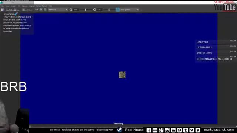This screenshot has height=133, width=237.
Task: Open the View menu
Action: tap(7, 6)
